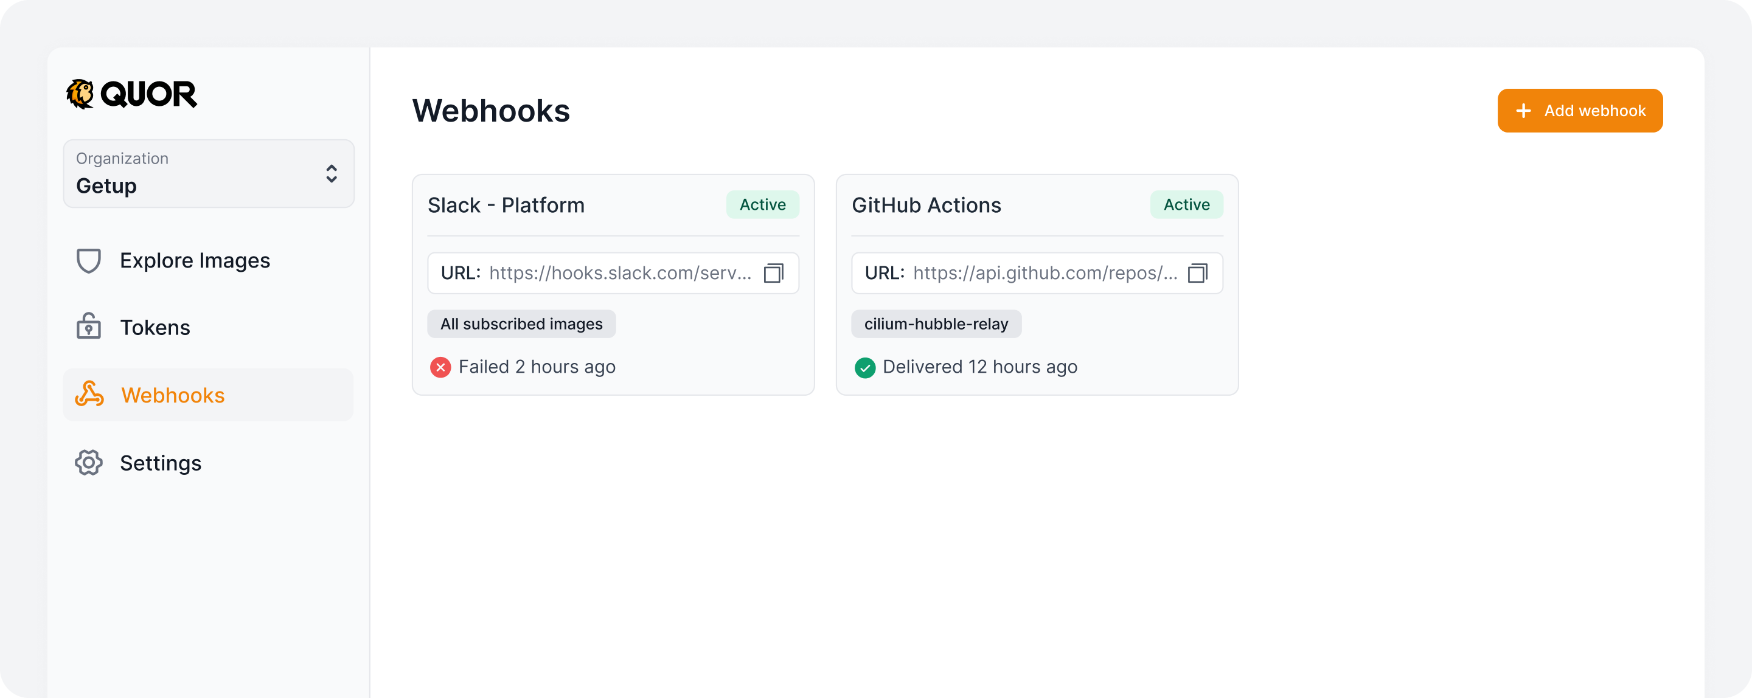Click the api.github.com URL field
This screenshot has width=1752, height=698.
click(x=1037, y=272)
